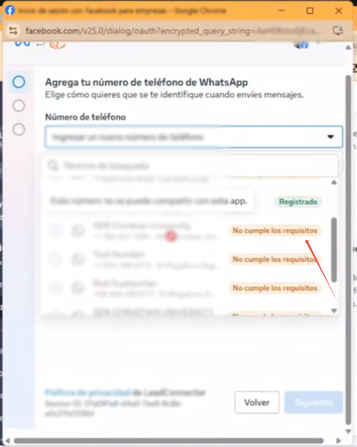357x447 pixels.
Task: Click WhatsApp icon beside Test Number entry
Action: [x=78, y=259]
